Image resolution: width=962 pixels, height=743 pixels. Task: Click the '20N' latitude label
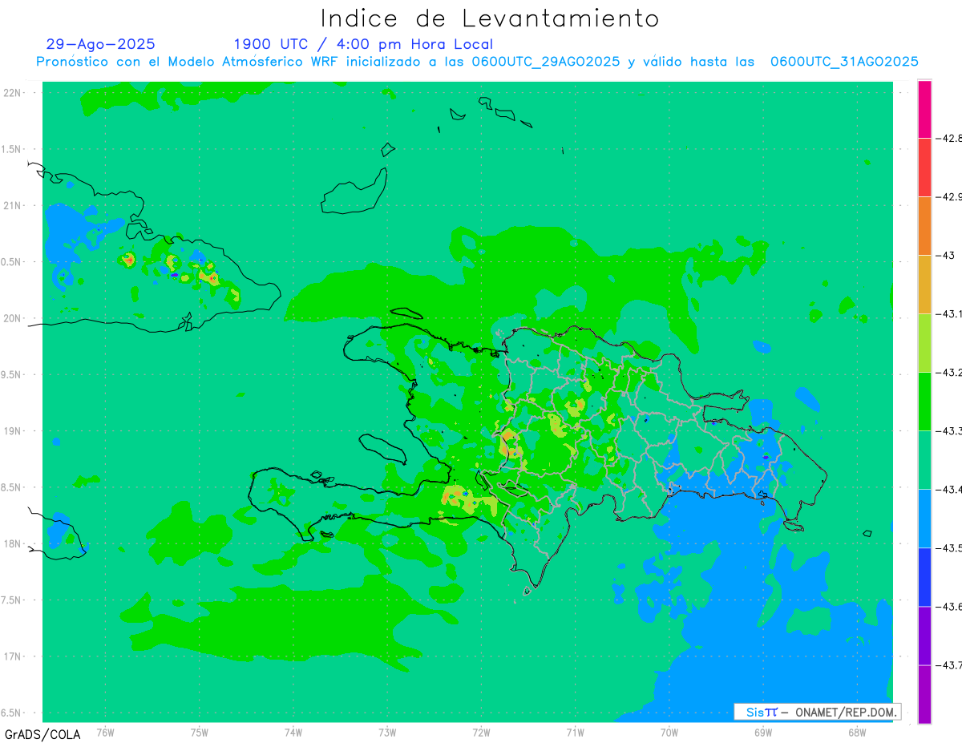pos(14,318)
